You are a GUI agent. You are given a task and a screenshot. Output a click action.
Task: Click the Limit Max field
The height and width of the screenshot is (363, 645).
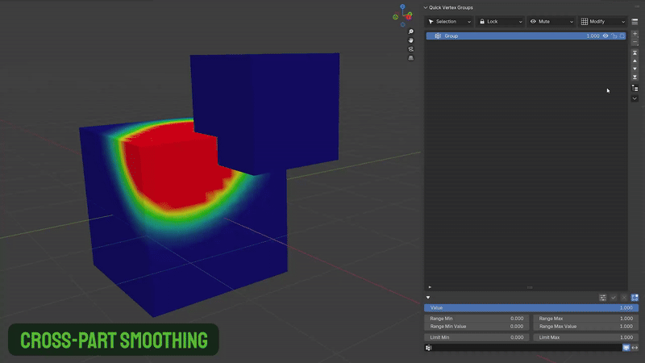pyautogui.click(x=586, y=337)
